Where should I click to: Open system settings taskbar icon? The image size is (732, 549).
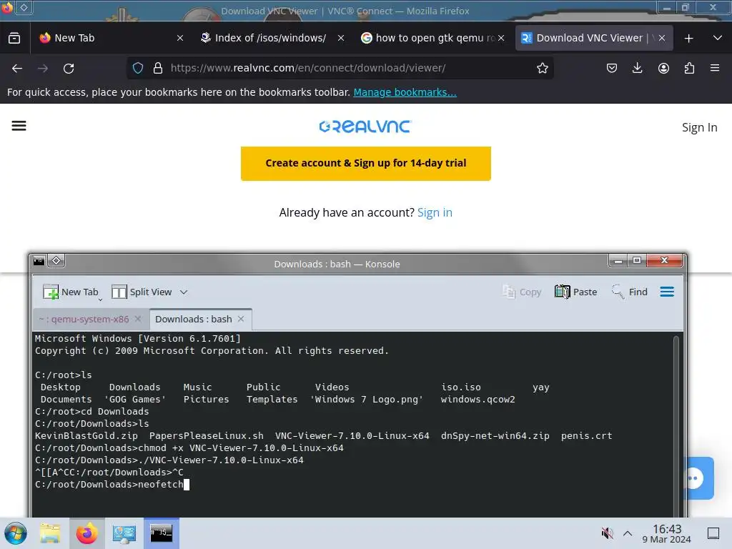124,533
